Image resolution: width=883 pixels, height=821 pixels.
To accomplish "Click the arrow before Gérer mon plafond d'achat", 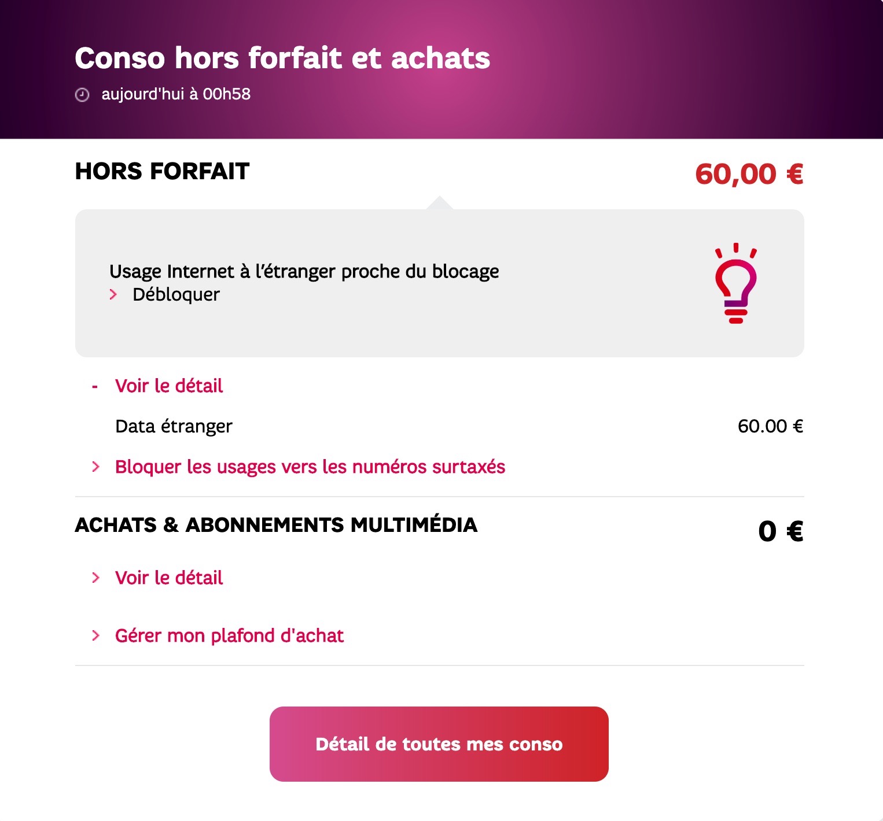I will [95, 636].
